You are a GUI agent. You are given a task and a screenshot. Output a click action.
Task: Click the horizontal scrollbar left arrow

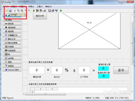[x=24, y=94]
